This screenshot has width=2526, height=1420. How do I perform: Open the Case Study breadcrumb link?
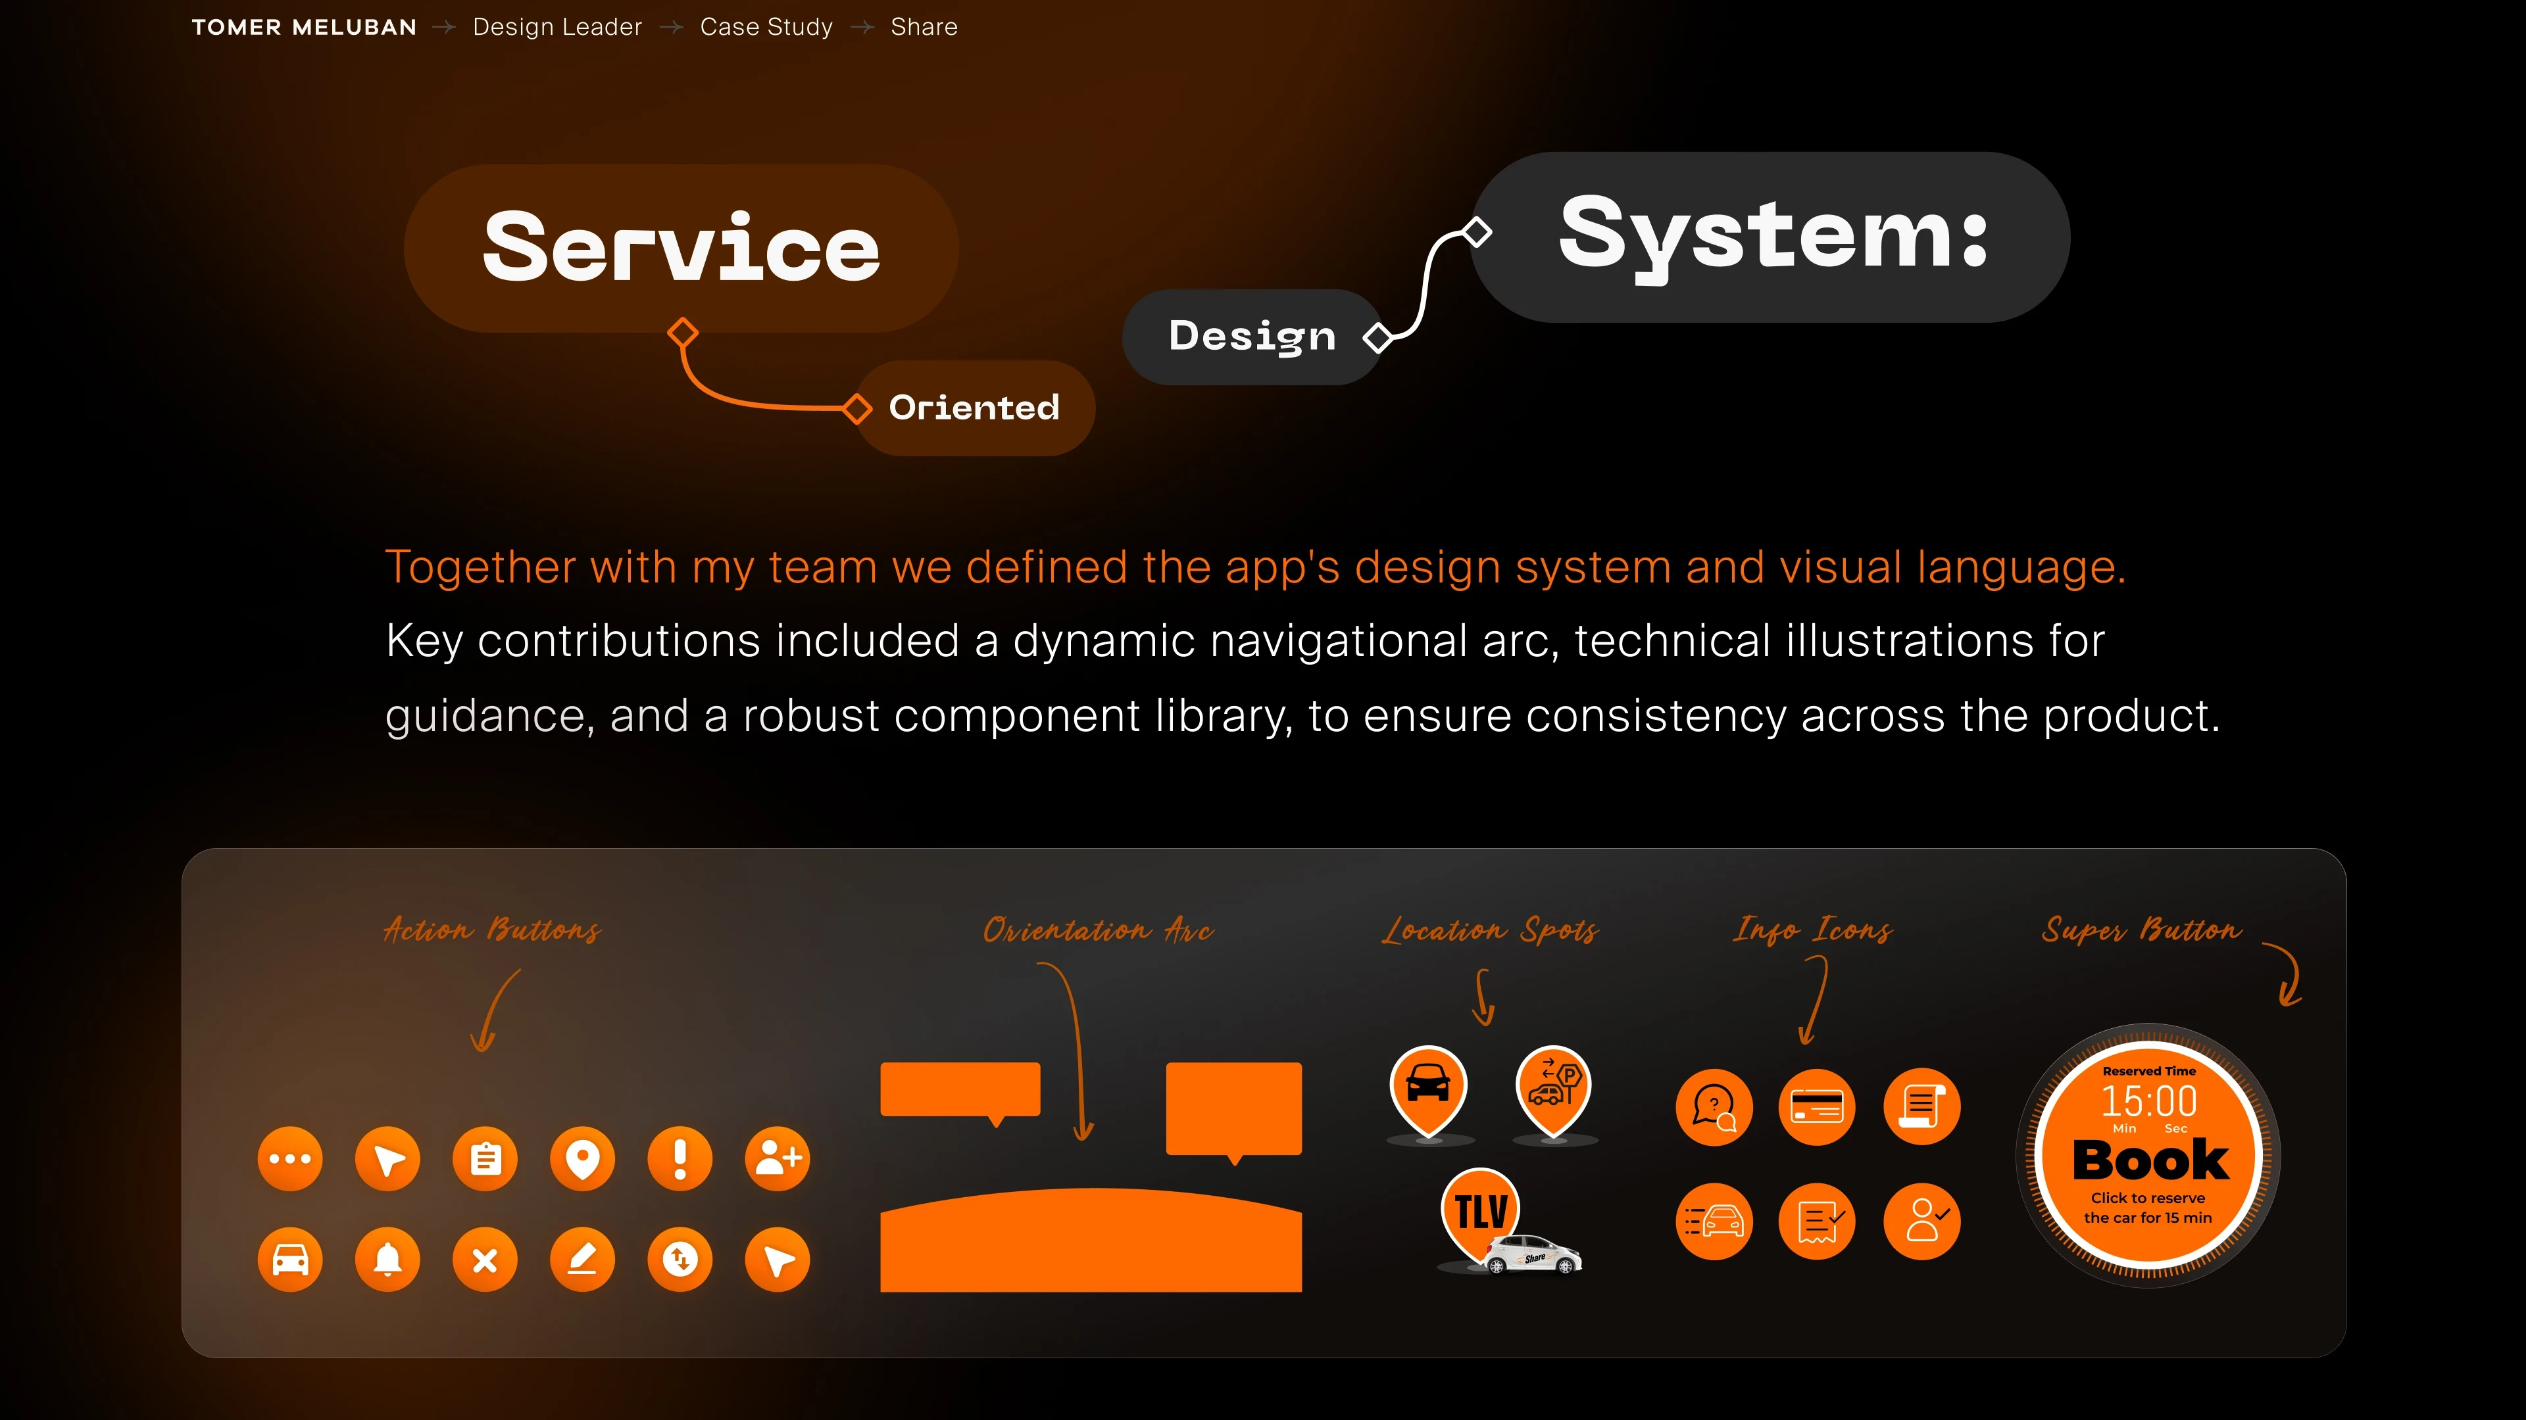(x=766, y=26)
